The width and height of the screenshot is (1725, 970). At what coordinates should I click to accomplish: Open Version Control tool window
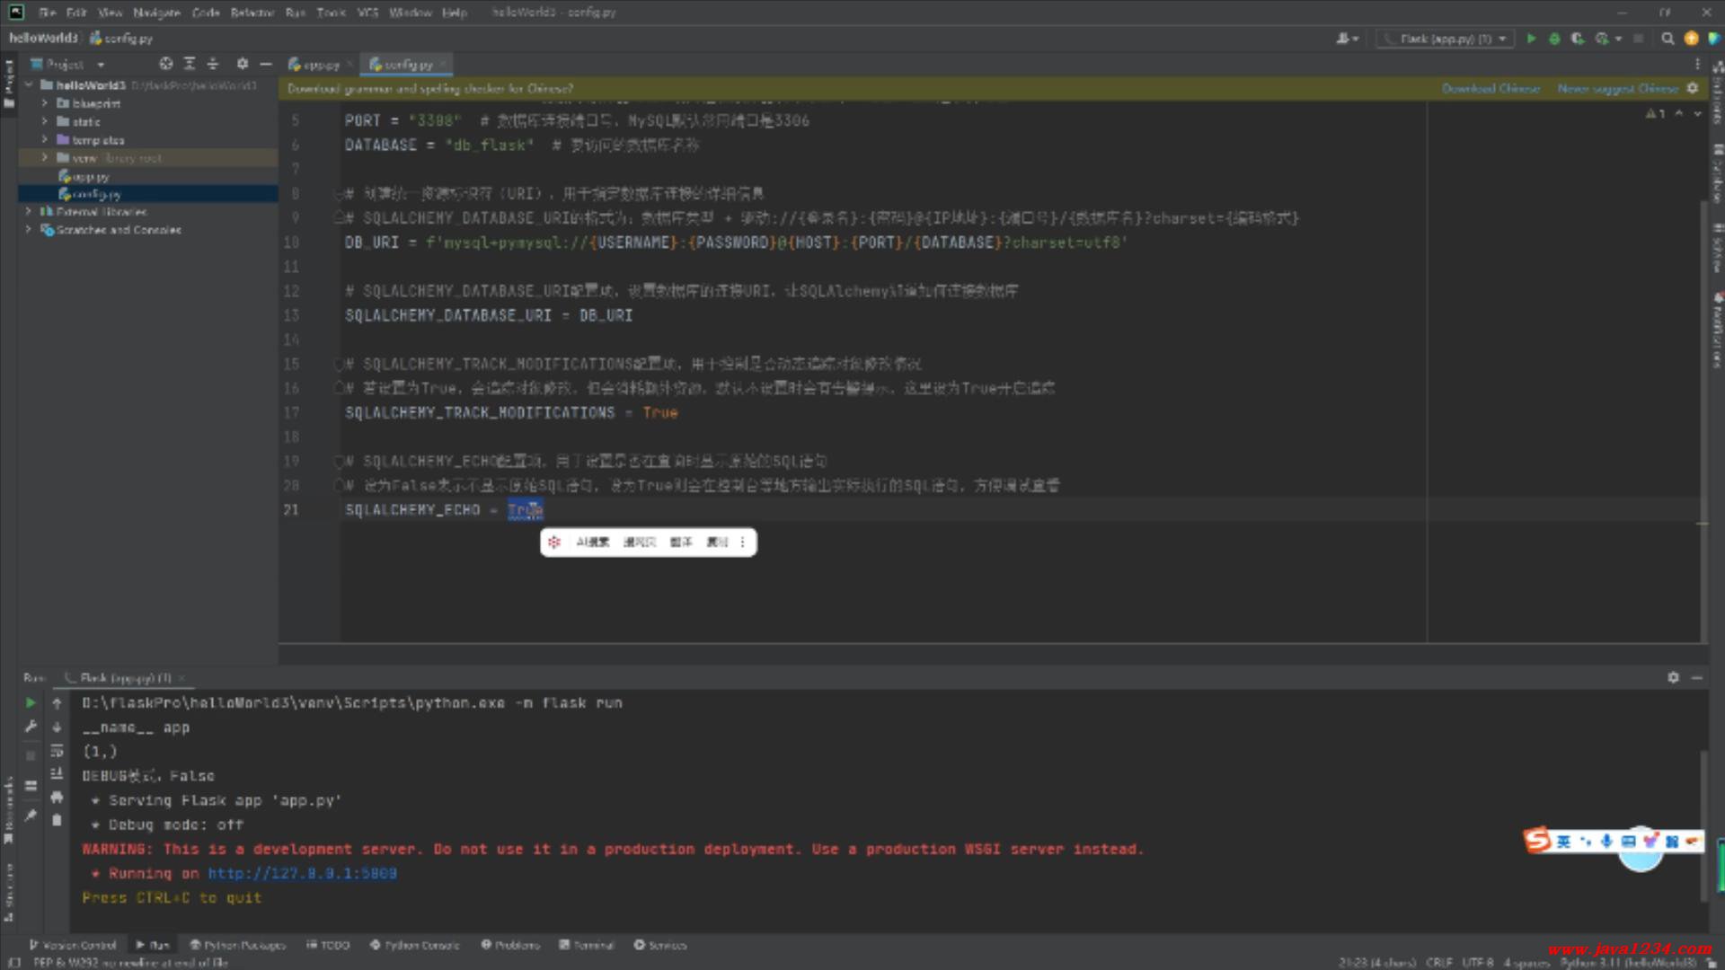[x=73, y=945]
